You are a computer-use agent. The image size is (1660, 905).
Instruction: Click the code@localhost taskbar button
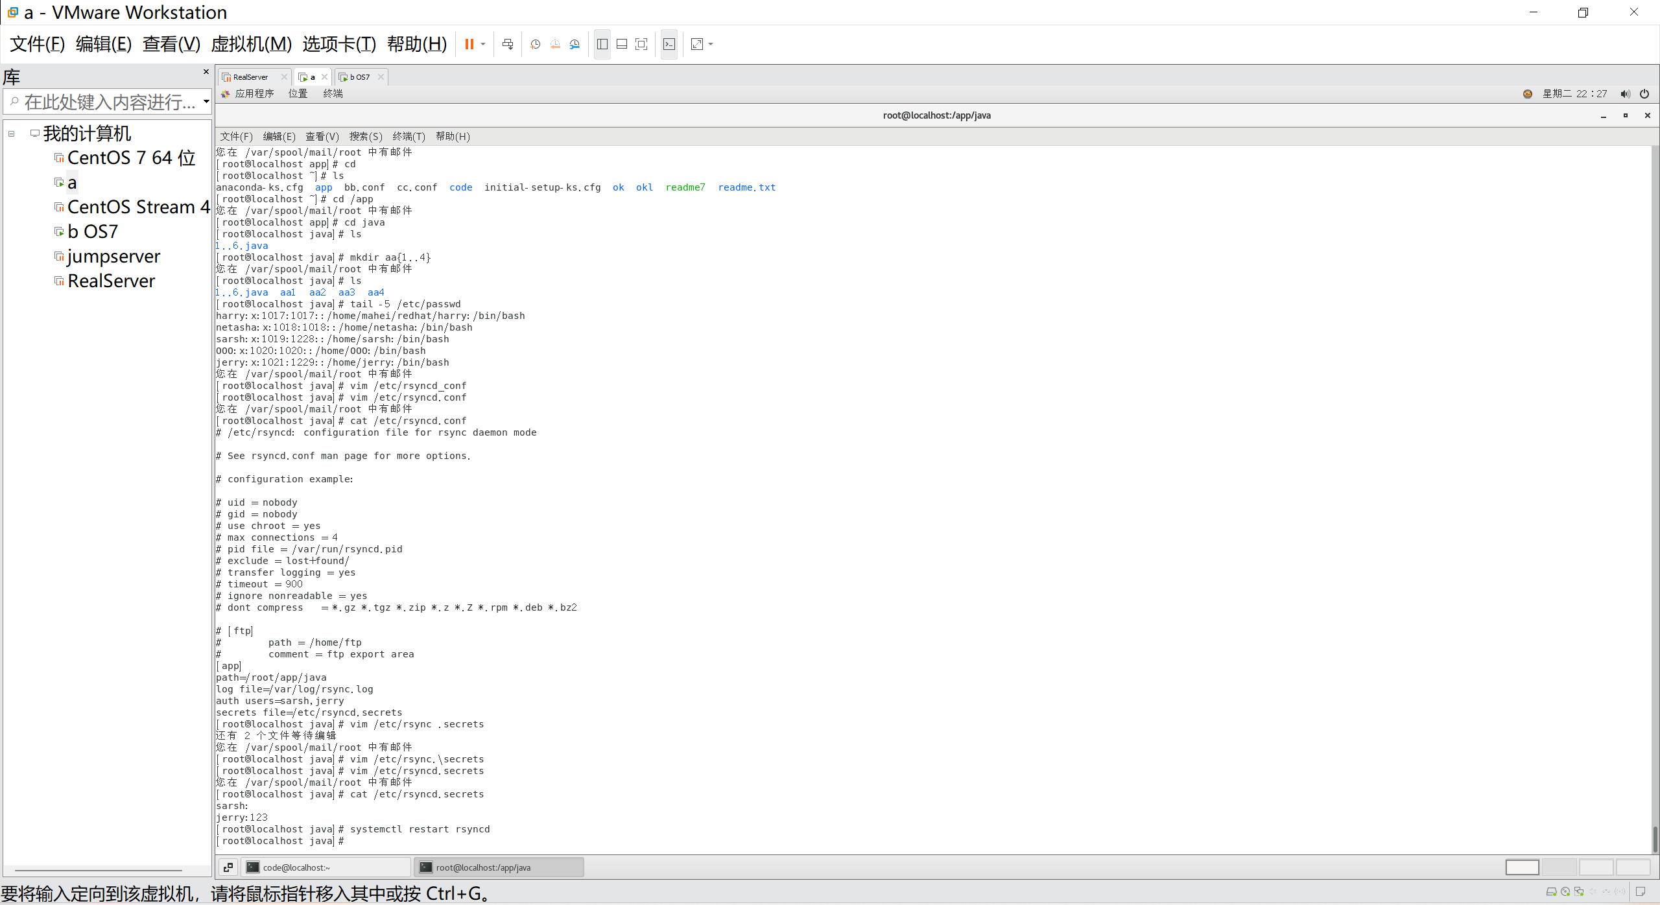326,867
